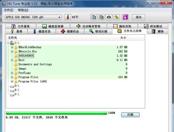Select the C:\ drive icon in tree
The height and width of the screenshot is (132, 174).
pos(12,43)
